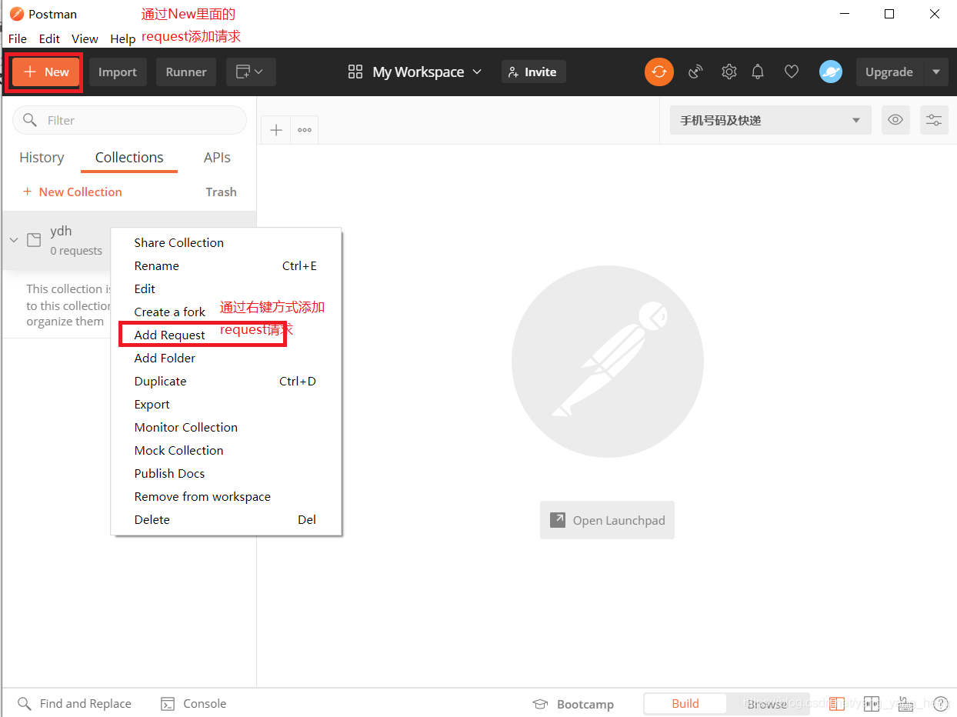Select Remove from workspace
Screen dimensions: 957x717
[226, 496]
